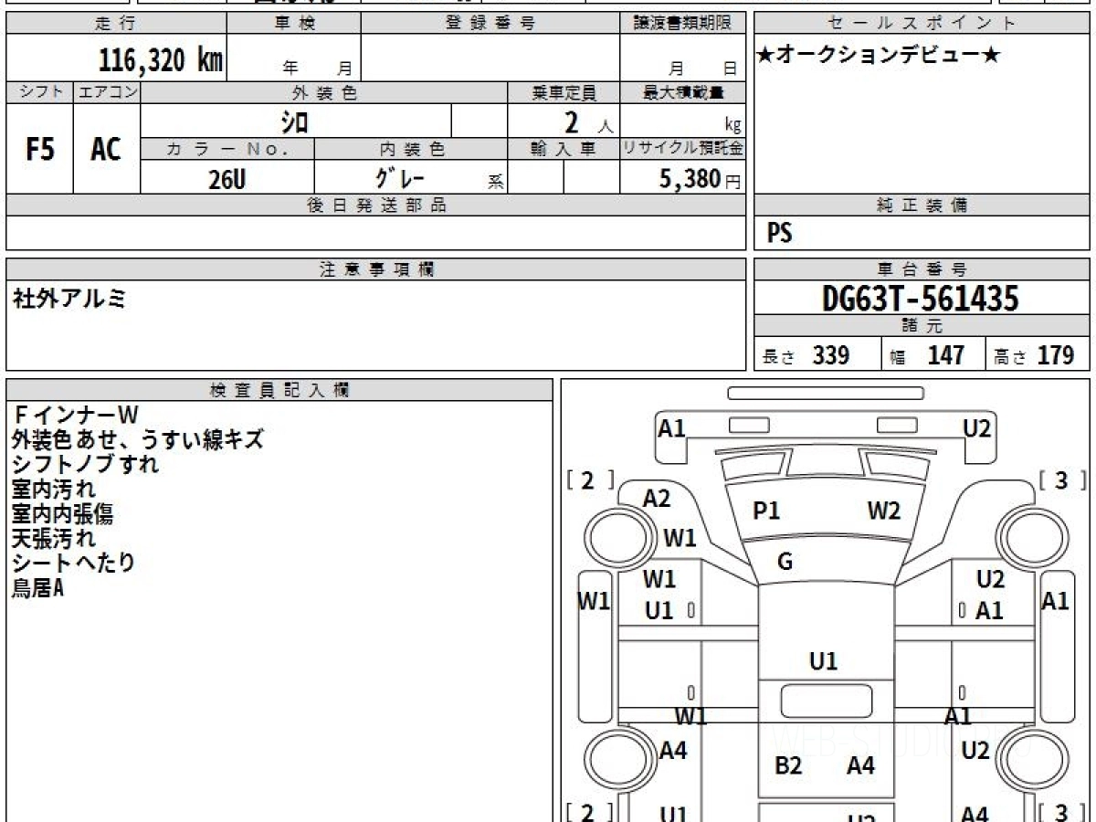The image size is (1096, 822).
Task: Click the シフト column label
Action: 40,92
